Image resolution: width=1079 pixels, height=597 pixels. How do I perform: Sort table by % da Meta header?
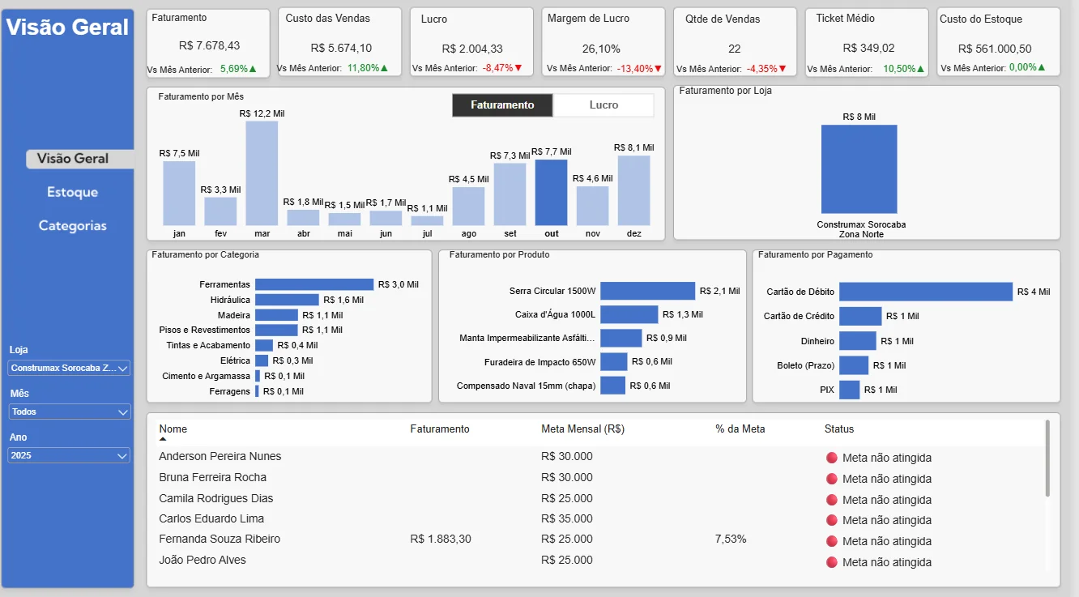(x=740, y=429)
